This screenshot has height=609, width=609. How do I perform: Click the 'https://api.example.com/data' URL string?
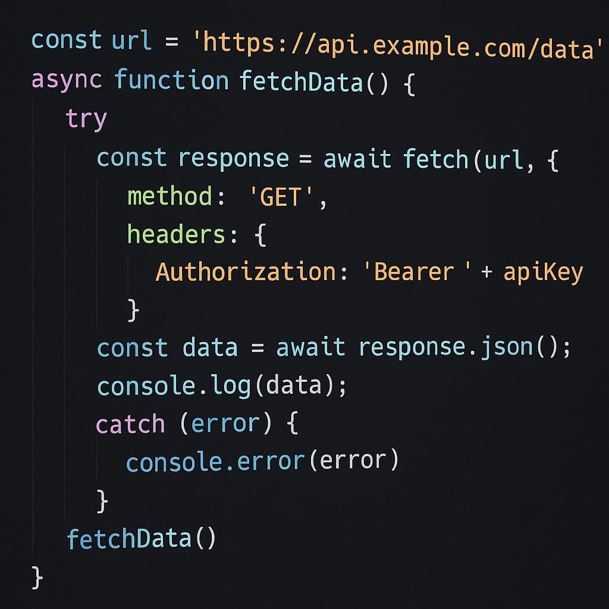click(398, 46)
